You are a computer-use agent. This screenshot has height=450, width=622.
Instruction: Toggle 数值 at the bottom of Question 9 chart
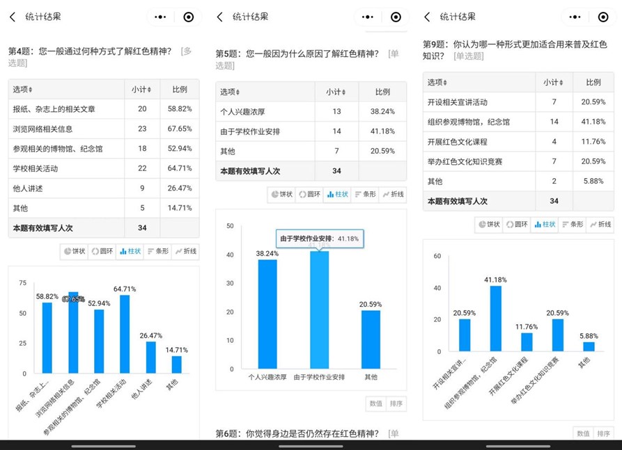point(583,433)
